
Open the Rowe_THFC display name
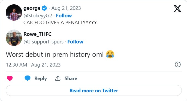(x=37, y=34)
